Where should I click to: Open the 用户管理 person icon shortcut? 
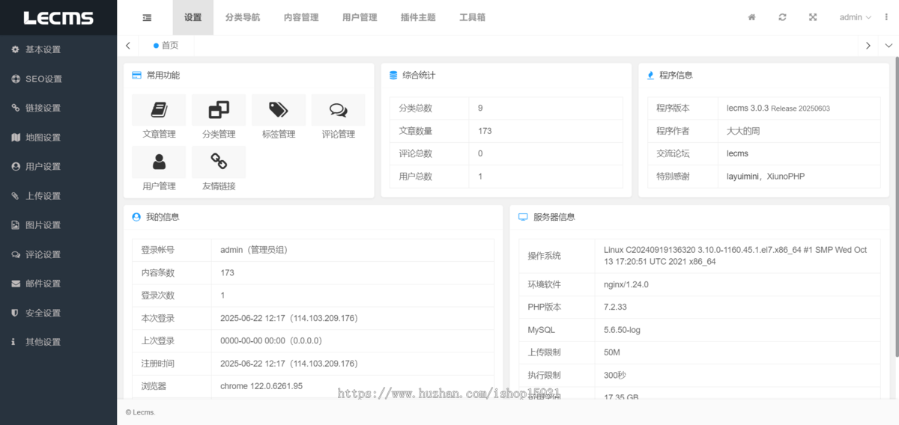pos(159,162)
